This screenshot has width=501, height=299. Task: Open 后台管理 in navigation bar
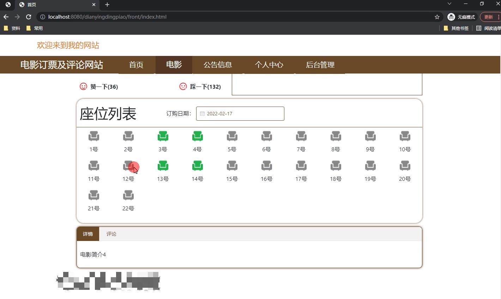coord(320,65)
